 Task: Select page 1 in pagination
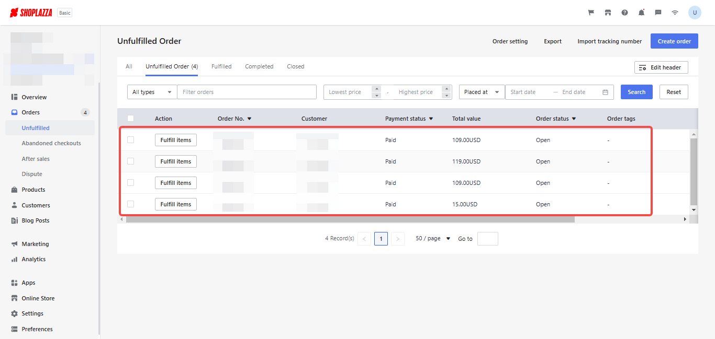381,239
